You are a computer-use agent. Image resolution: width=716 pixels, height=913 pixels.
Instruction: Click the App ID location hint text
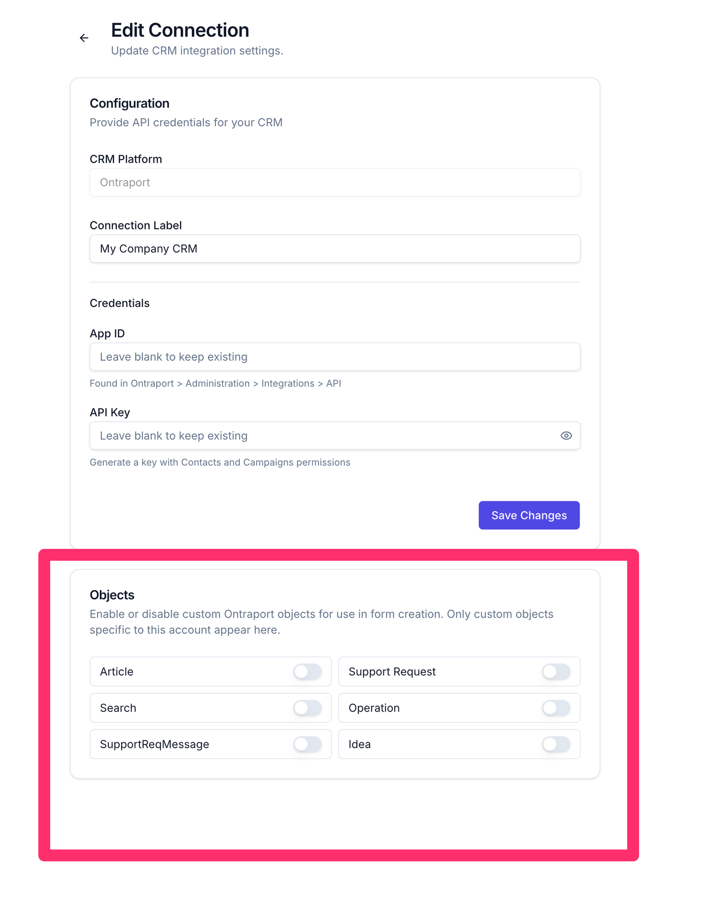click(215, 383)
